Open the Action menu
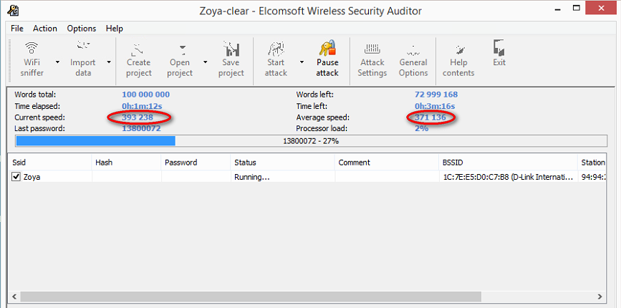Screen dimensions: 621x308 tap(45, 29)
